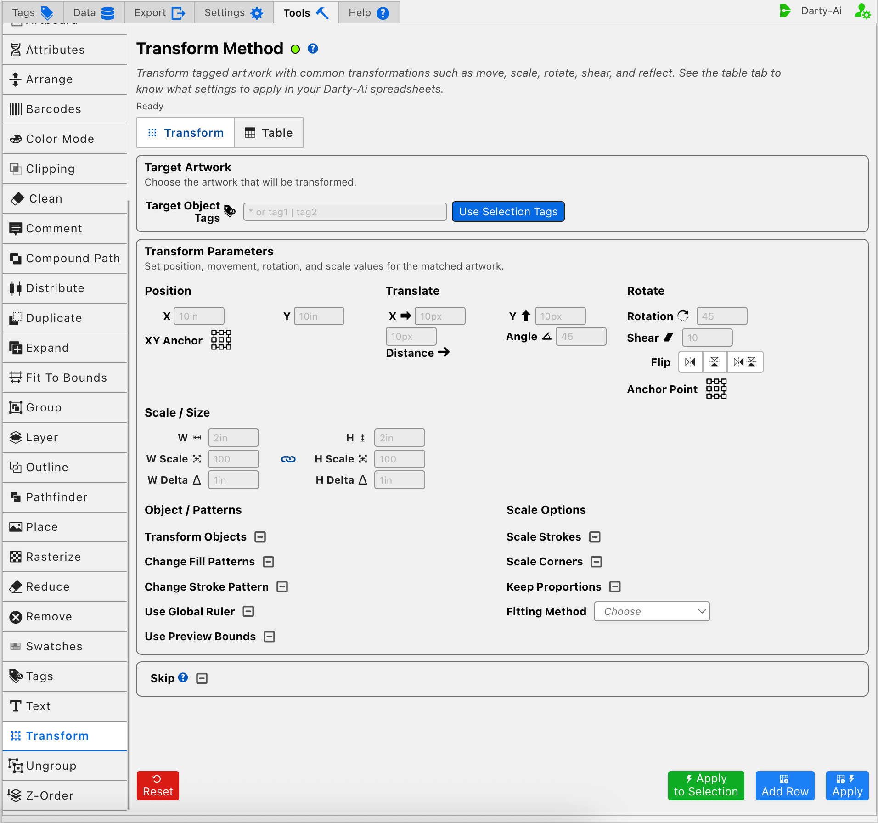
Task: Open the Ungroup tool
Action: coord(65,766)
